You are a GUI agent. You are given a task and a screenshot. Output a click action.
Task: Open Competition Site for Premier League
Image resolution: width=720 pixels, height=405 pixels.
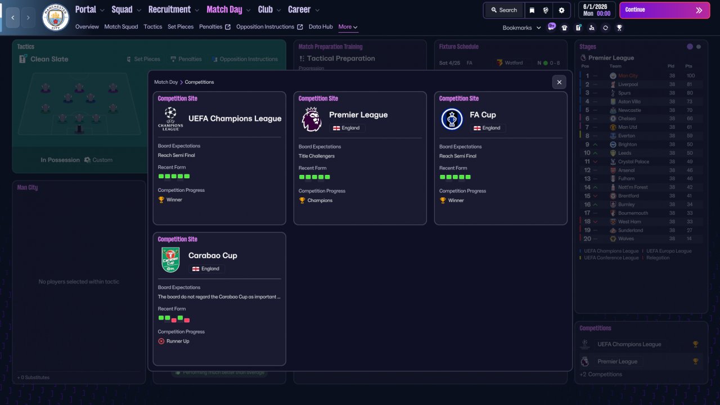318,98
